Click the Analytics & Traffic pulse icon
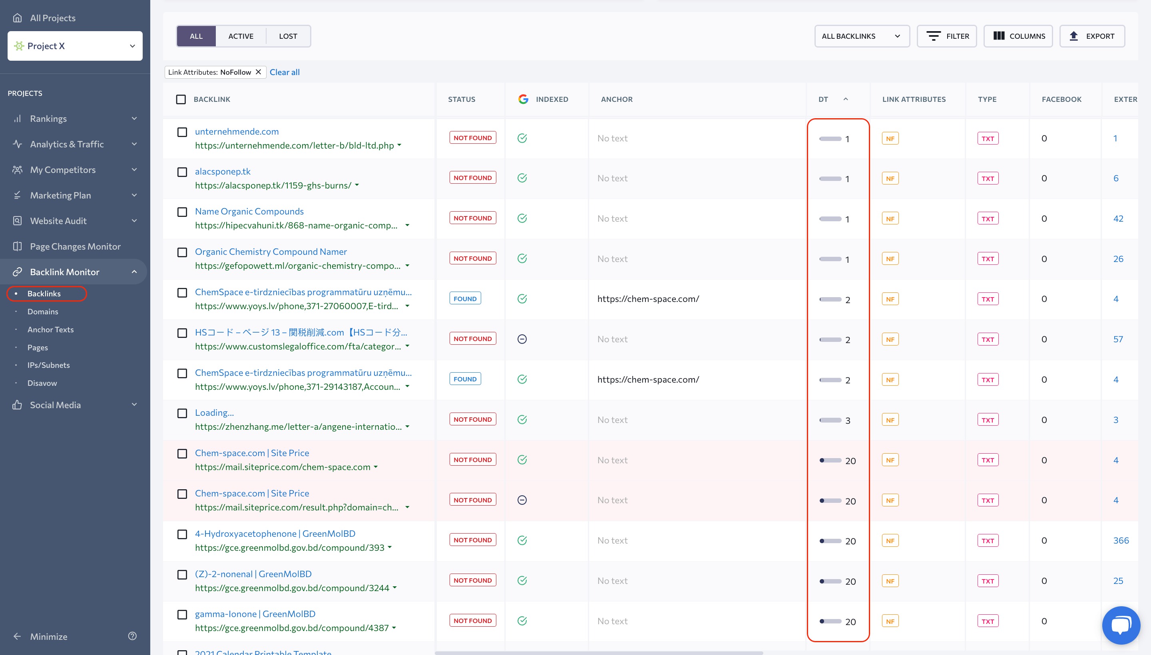Screen dimensions: 1151x655 click(17, 144)
